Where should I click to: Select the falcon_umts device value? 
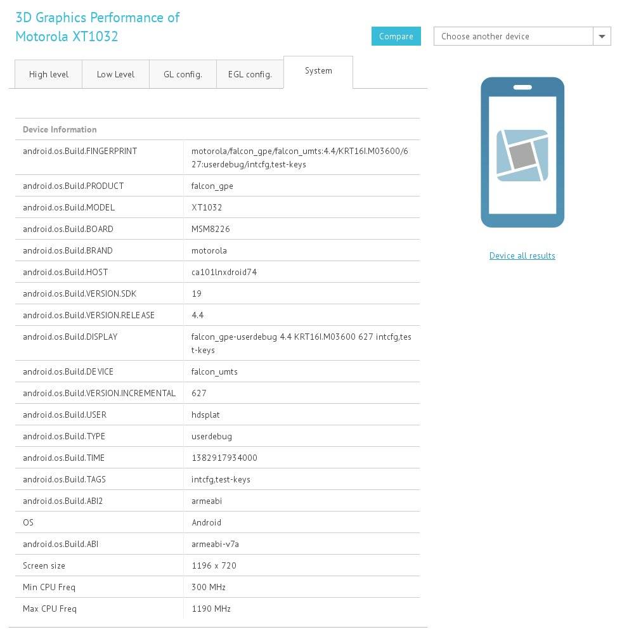click(x=214, y=371)
